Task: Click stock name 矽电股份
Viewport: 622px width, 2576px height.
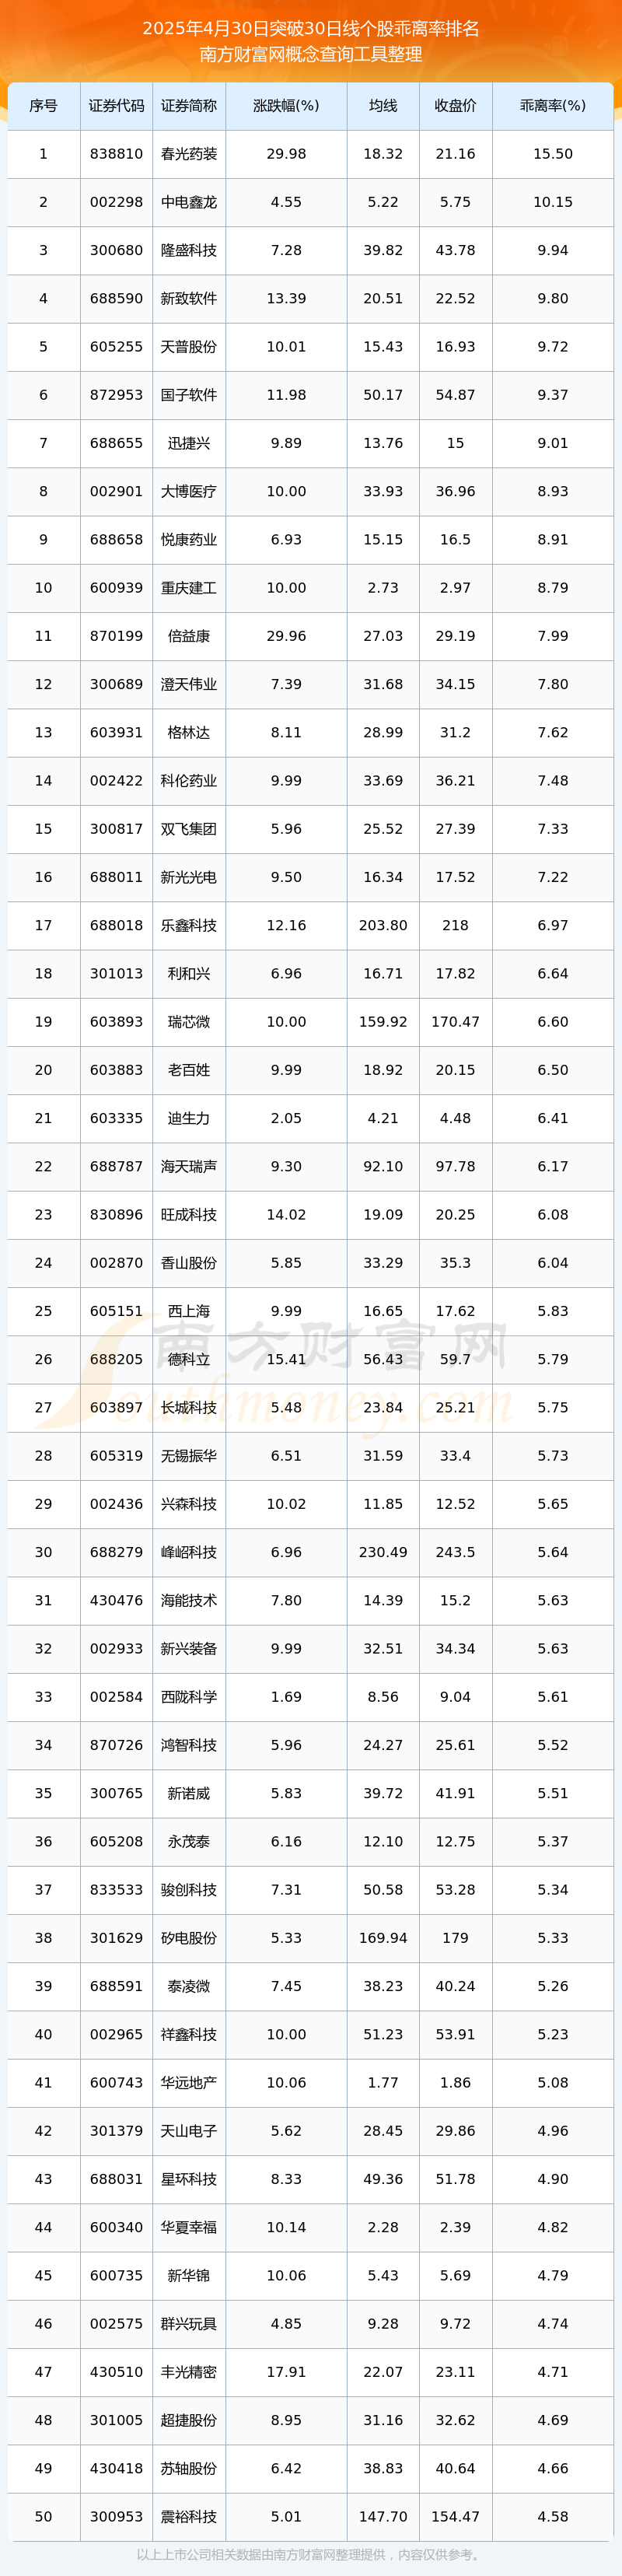Action: (x=189, y=1938)
